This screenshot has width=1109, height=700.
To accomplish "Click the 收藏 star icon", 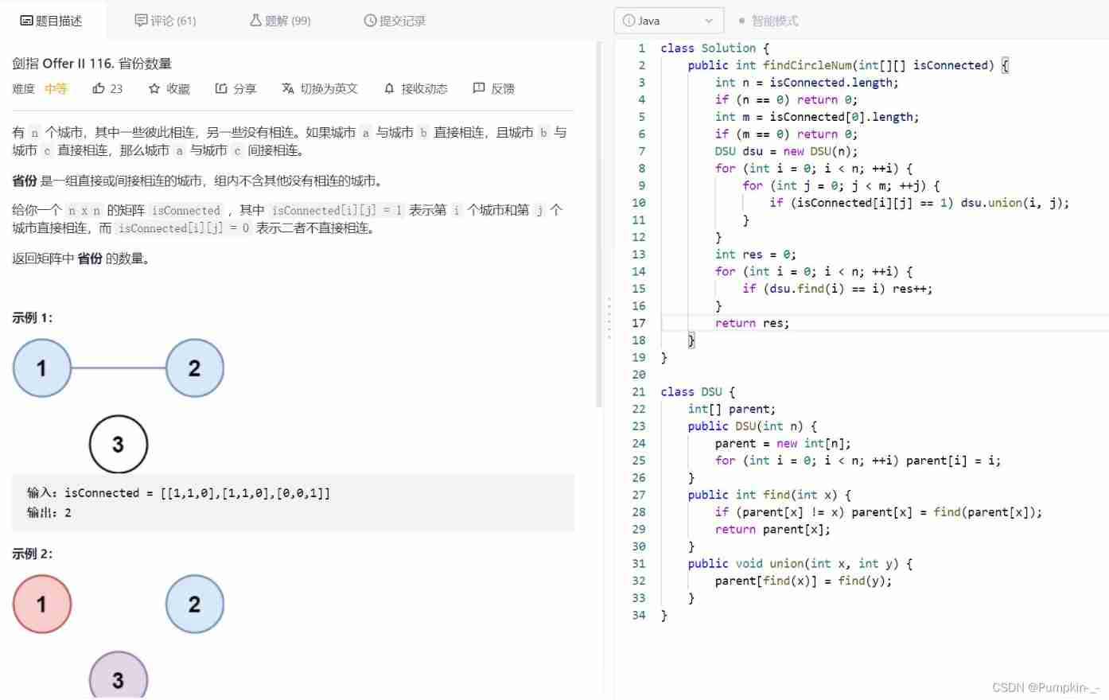I will pyautogui.click(x=154, y=88).
